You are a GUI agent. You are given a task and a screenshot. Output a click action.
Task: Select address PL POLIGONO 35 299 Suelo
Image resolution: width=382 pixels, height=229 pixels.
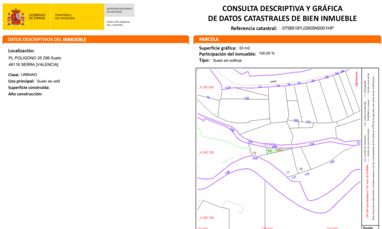35,58
